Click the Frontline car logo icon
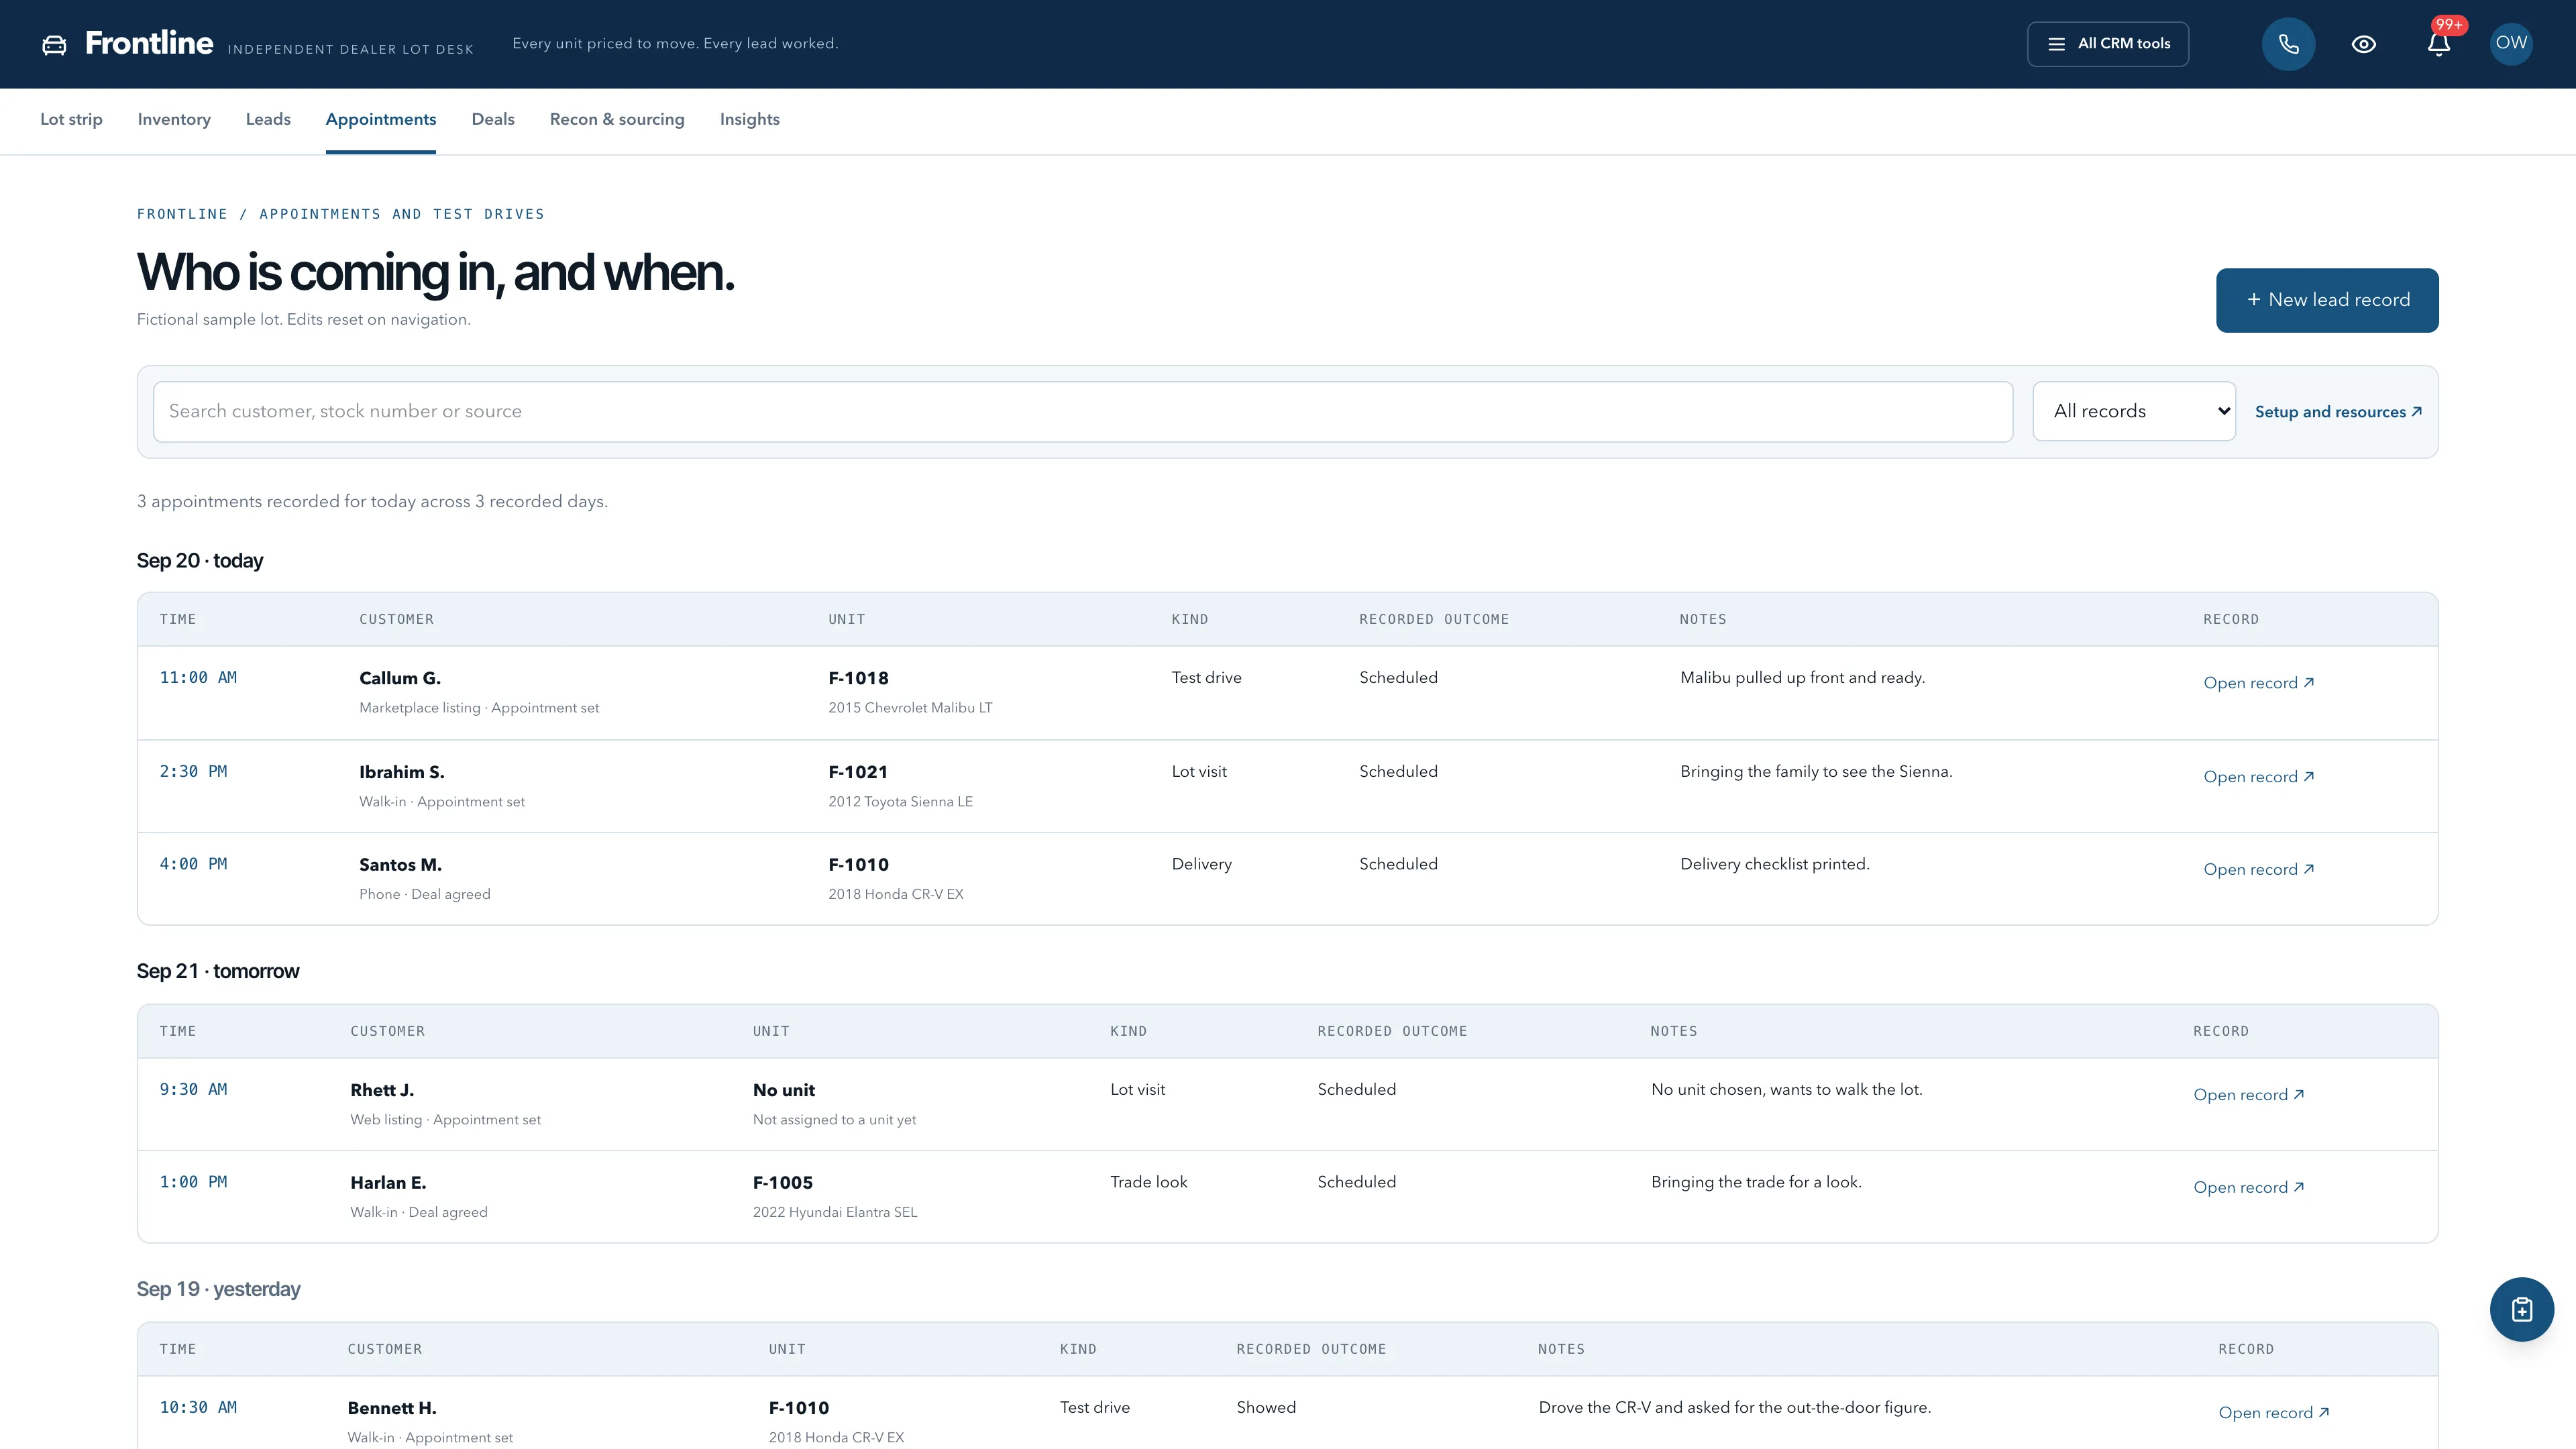2576x1449 pixels. pyautogui.click(x=54, y=45)
